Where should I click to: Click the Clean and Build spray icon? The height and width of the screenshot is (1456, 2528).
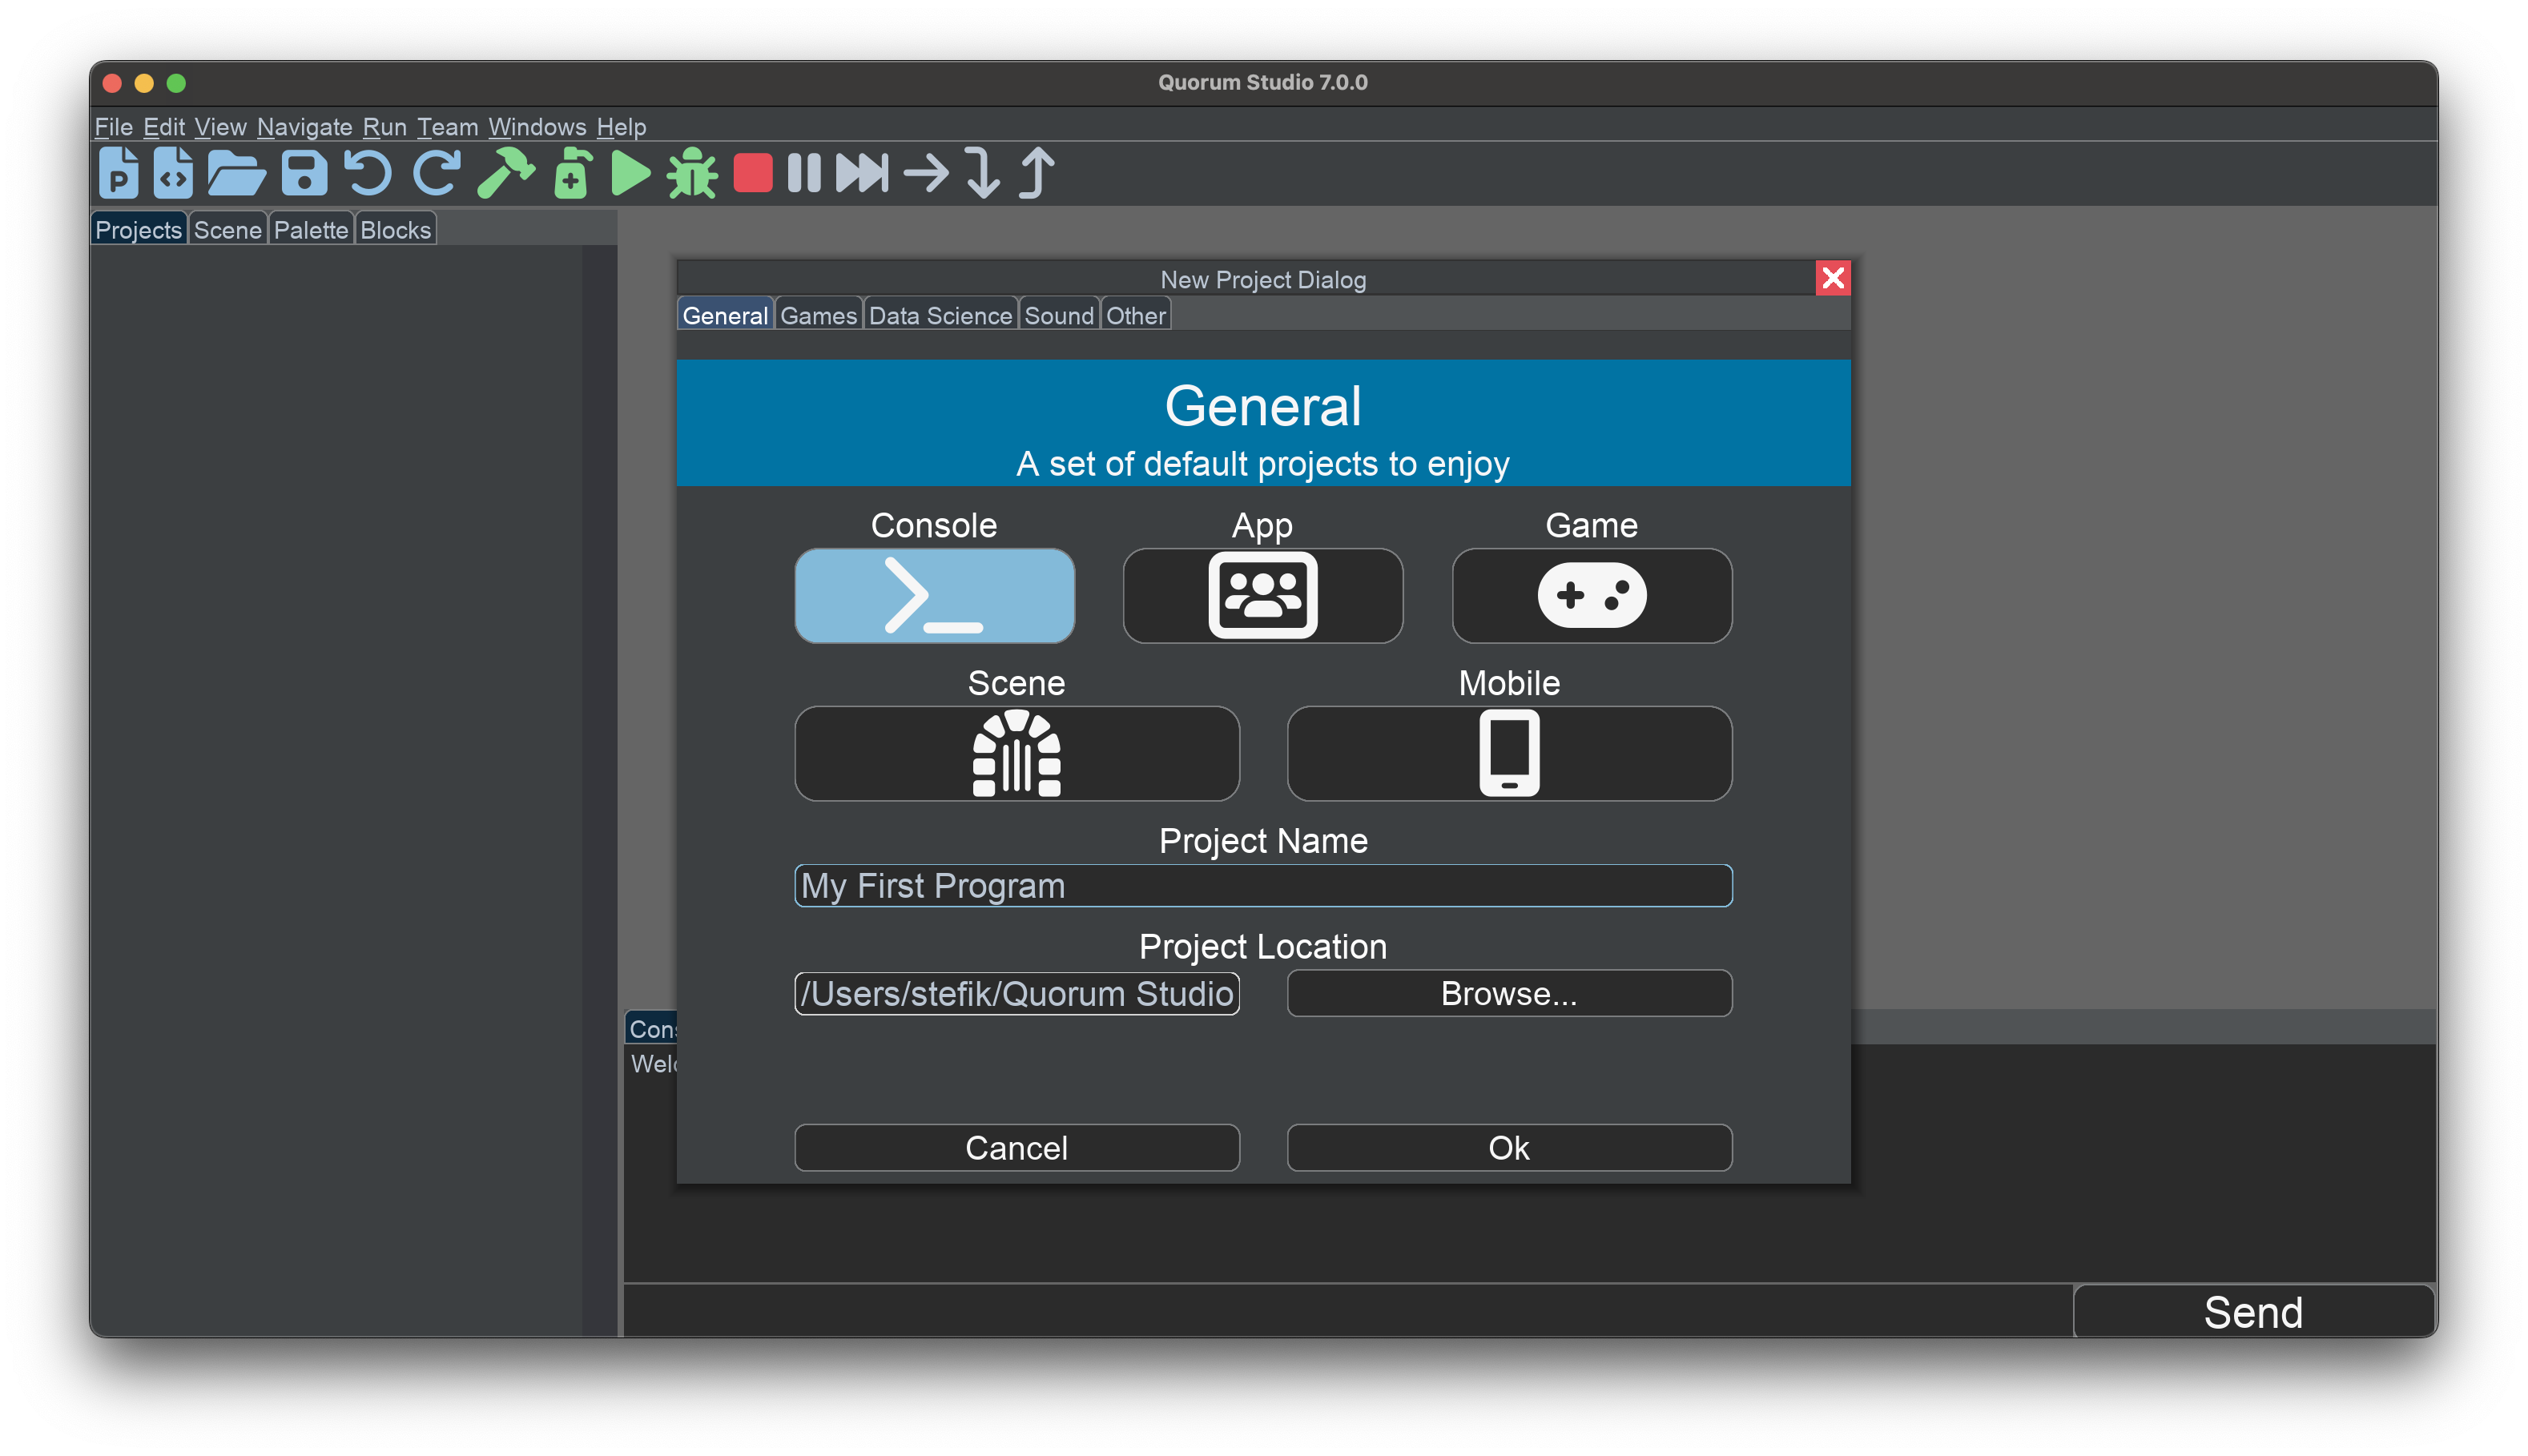[573, 173]
